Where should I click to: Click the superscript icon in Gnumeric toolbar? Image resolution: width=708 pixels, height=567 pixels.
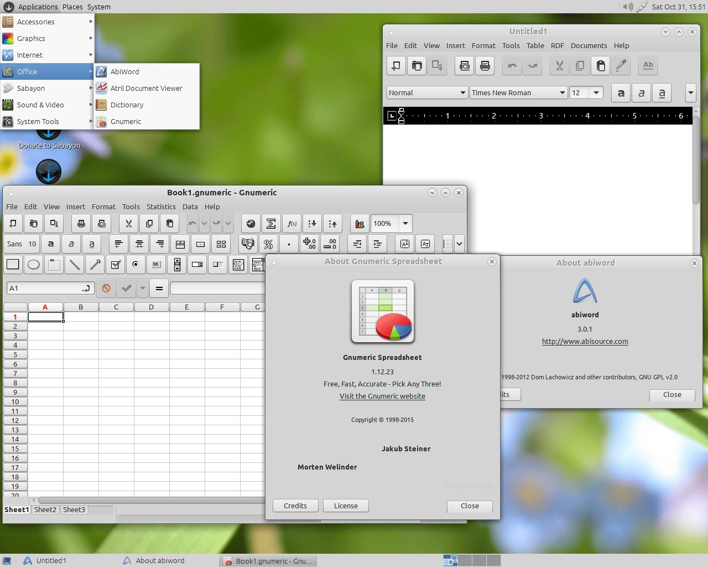[x=405, y=244]
